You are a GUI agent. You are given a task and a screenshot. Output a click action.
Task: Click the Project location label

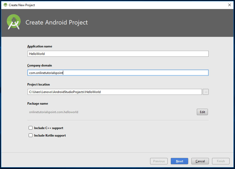point(38,84)
